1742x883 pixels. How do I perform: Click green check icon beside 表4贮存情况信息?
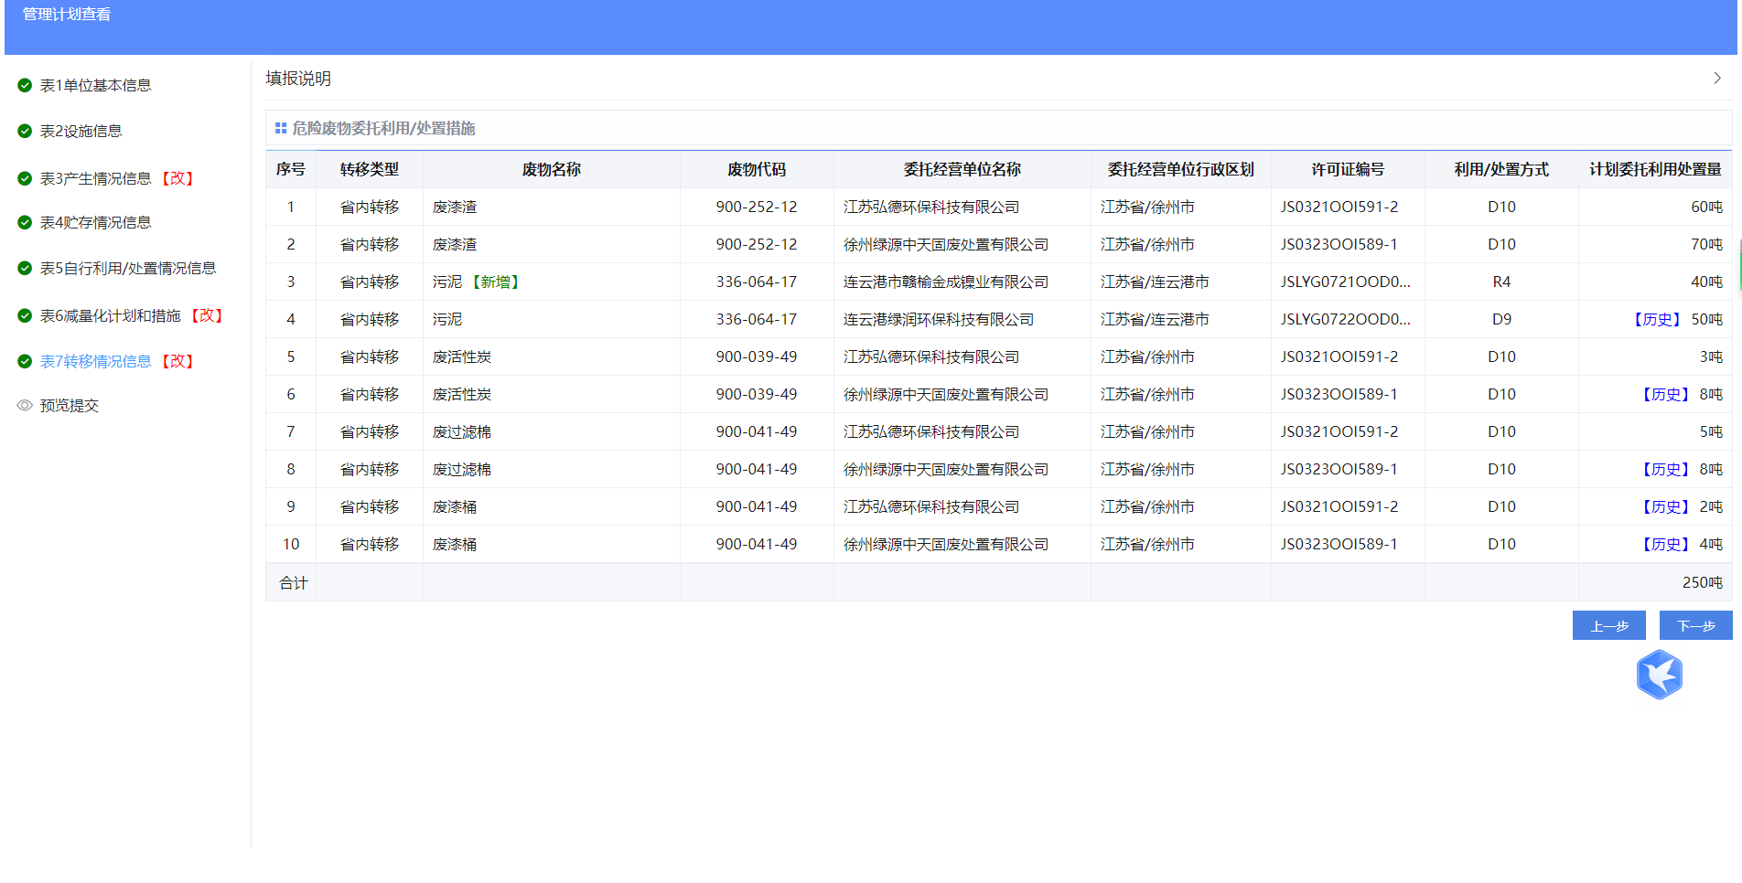pyautogui.click(x=25, y=222)
